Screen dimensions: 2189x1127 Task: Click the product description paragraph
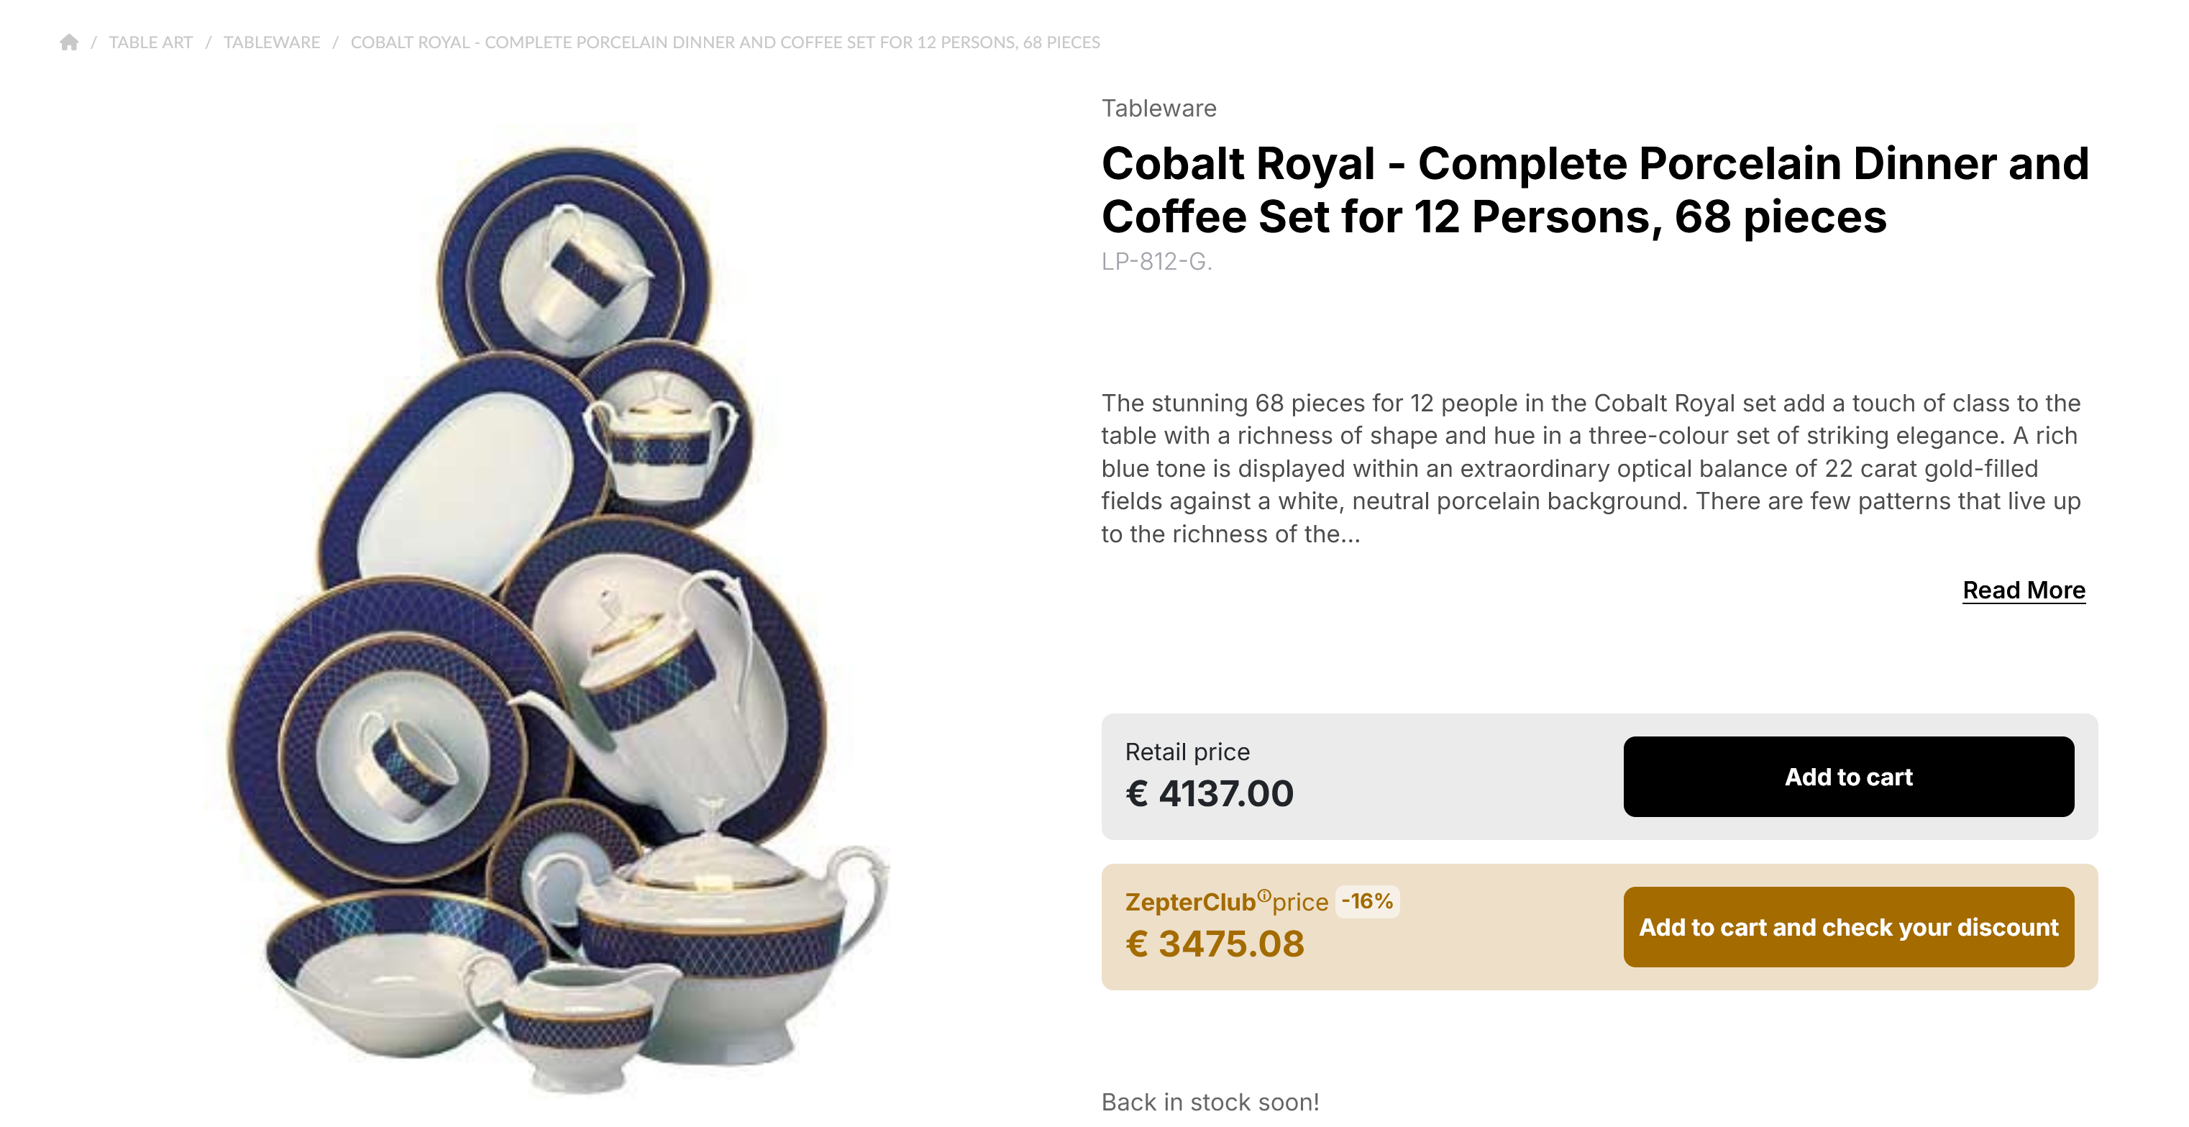1591,467
